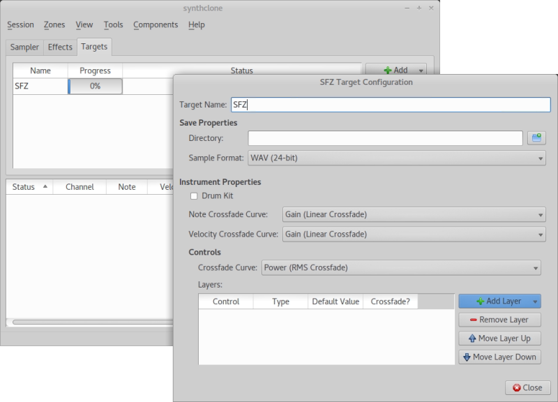Enable the Drum Kit checkbox
Screen dimensions: 558x402
coord(194,196)
